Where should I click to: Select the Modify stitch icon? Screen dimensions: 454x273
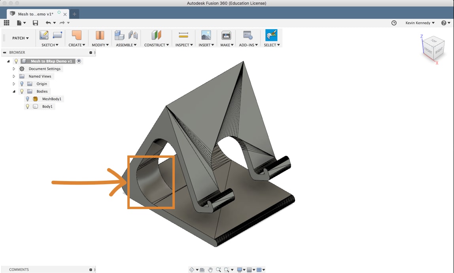click(100, 35)
